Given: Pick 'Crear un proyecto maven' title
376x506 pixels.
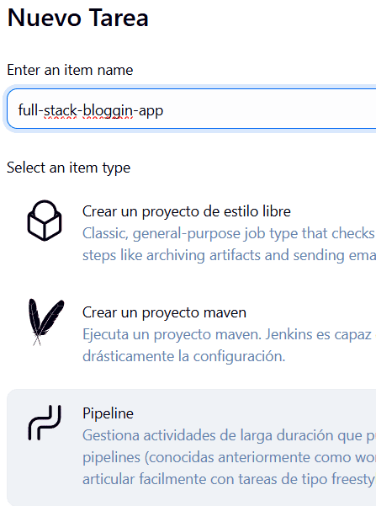Looking at the screenshot, I should tap(164, 312).
